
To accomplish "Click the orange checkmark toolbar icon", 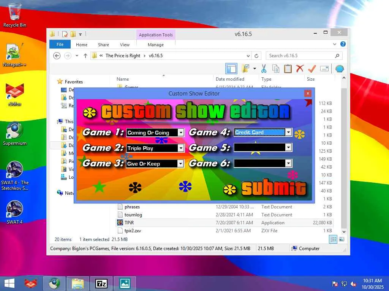I will coord(312,69).
